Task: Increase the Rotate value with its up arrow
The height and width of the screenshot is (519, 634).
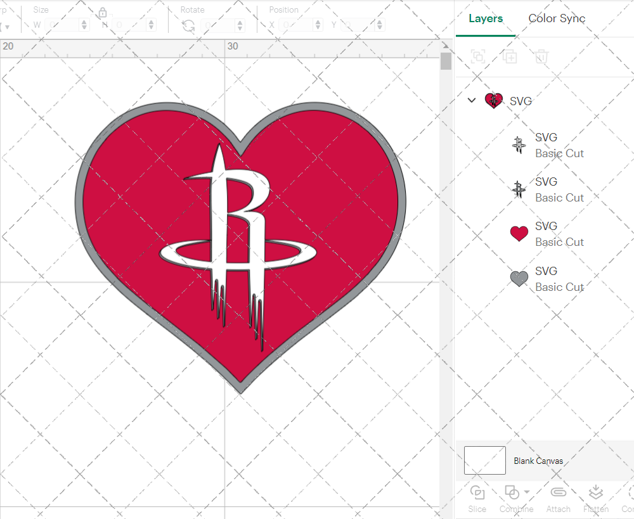Action: click(239, 21)
